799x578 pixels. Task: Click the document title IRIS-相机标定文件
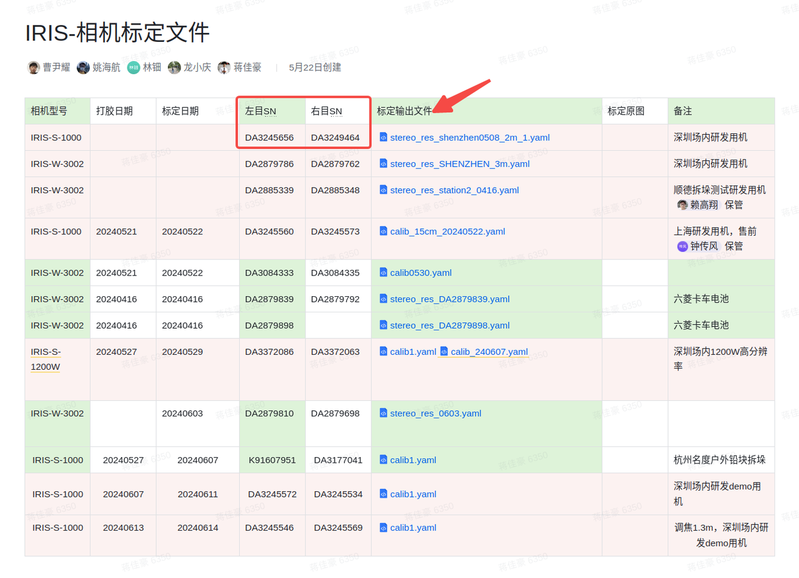(117, 32)
